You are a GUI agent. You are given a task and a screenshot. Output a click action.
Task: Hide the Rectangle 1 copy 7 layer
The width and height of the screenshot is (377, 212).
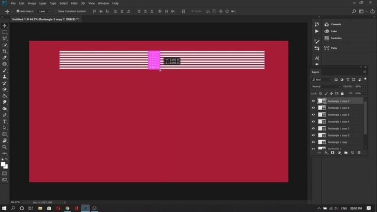[x=313, y=101]
